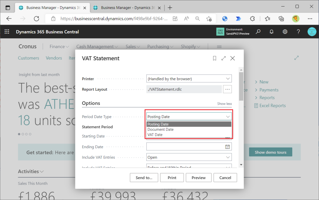The height and width of the screenshot is (200, 319).
Task: Expand the Shopify menu
Action: click(x=190, y=47)
